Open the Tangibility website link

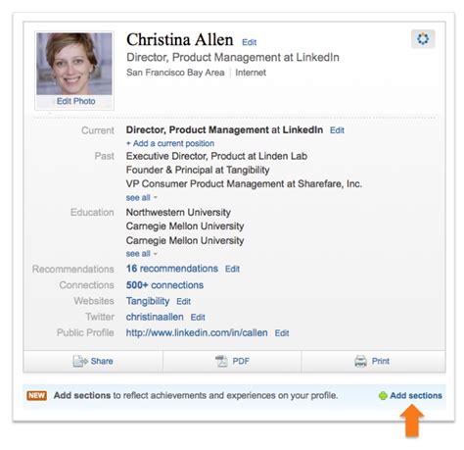[x=148, y=301]
